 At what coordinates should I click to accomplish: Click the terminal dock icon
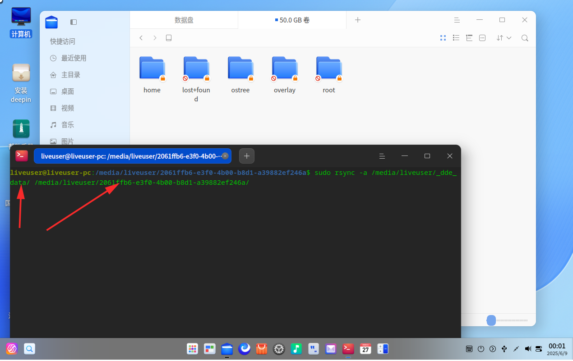click(348, 348)
